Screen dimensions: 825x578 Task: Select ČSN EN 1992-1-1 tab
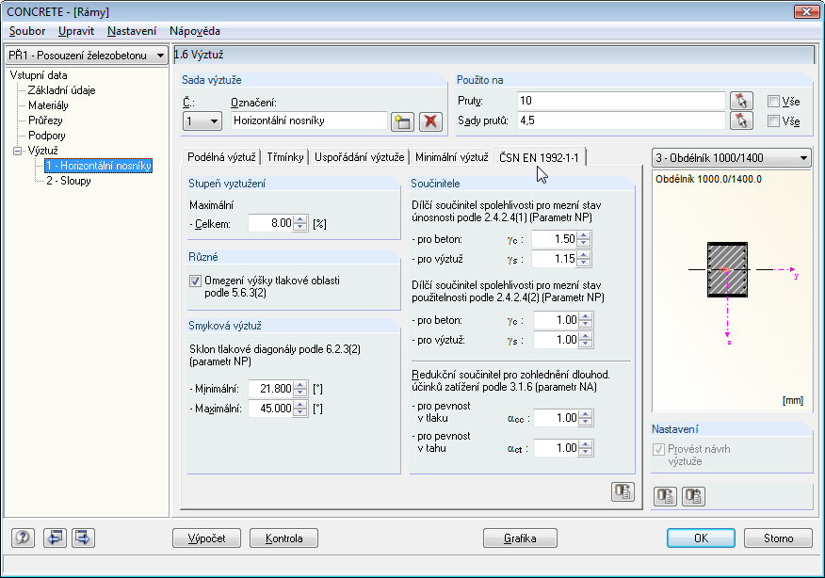[x=539, y=157]
